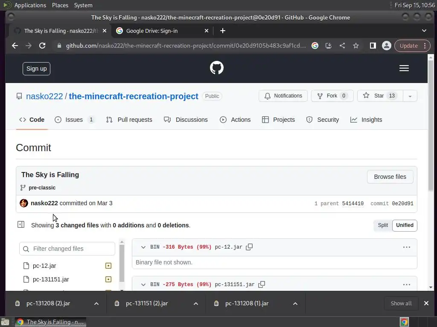The width and height of the screenshot is (437, 327).
Task: Click the browser forward arrow
Action: click(x=29, y=46)
